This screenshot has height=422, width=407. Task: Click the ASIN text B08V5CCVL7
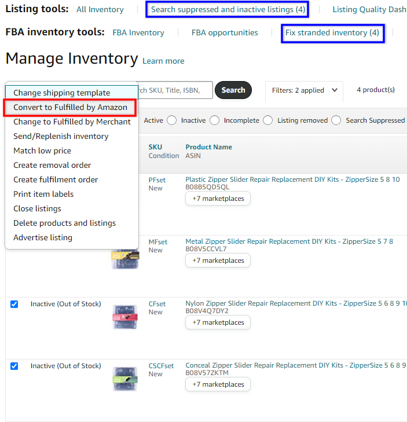click(x=206, y=249)
